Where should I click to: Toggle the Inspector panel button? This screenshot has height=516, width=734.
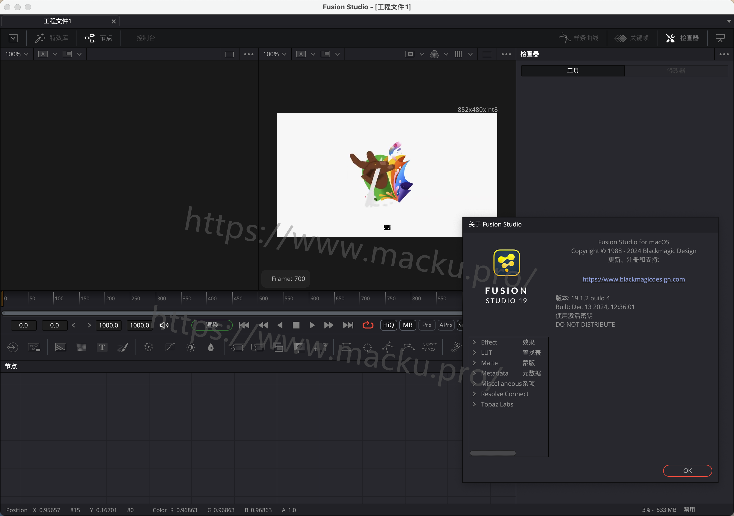coord(682,38)
